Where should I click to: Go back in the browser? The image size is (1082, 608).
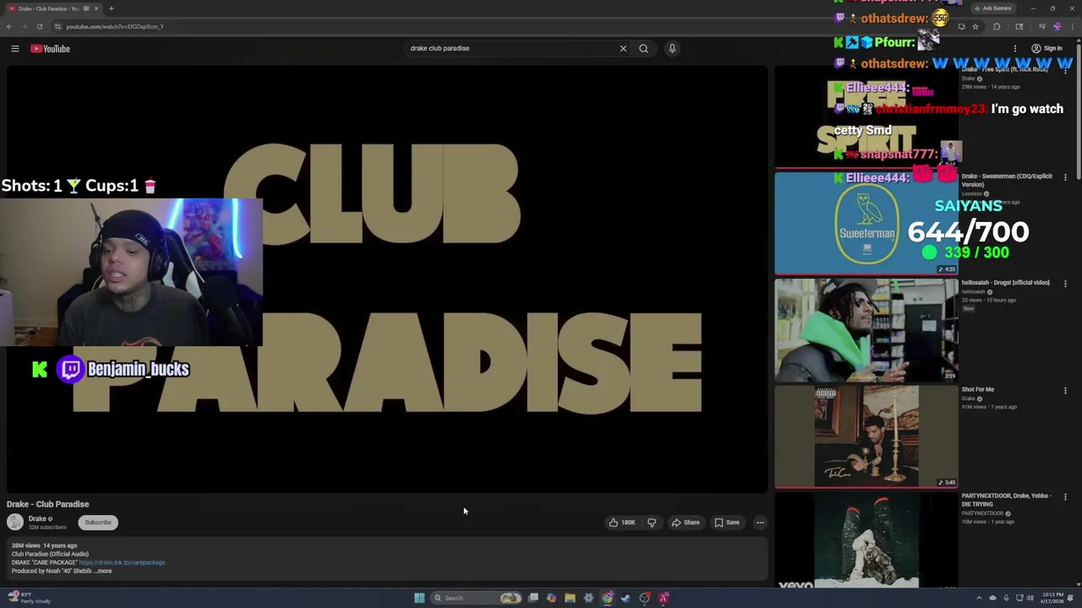click(x=9, y=26)
